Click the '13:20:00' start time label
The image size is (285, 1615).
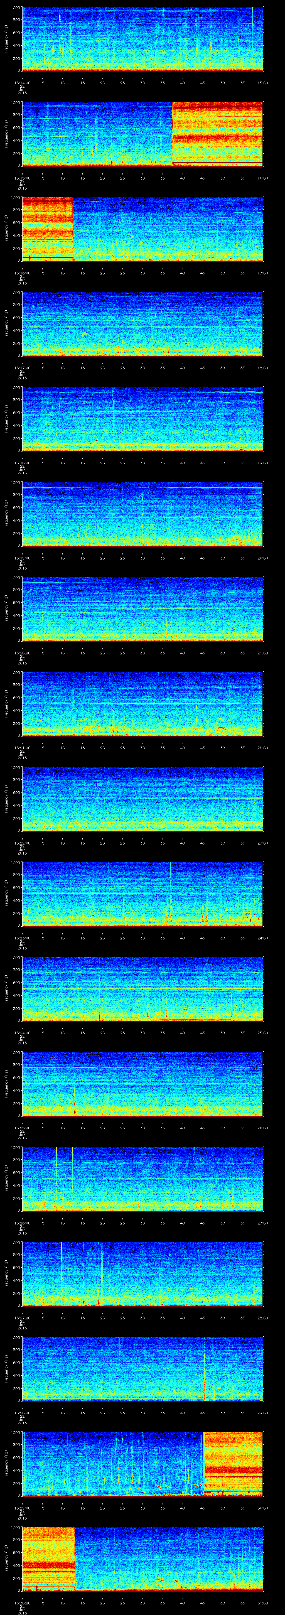[x=22, y=653]
